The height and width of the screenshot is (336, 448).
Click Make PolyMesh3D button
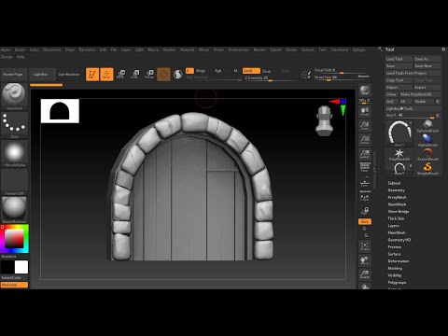[420, 94]
